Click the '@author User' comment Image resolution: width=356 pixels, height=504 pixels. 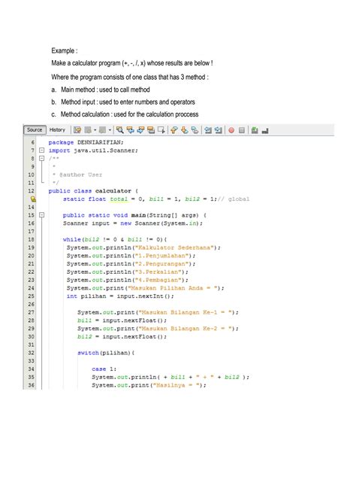[80, 175]
